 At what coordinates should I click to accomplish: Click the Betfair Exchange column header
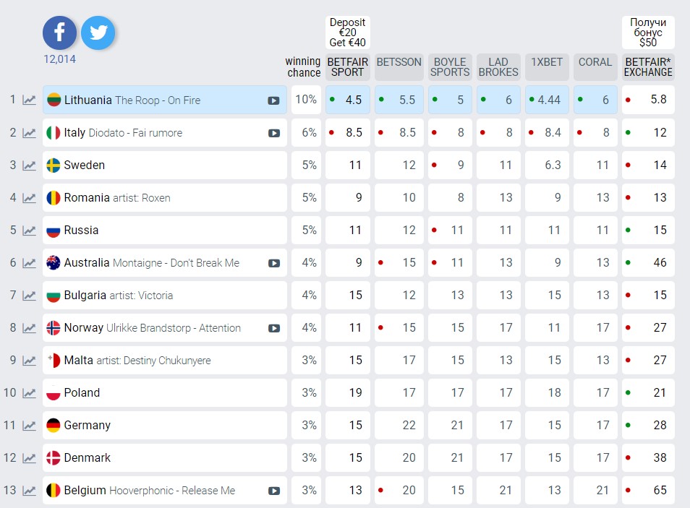click(648, 67)
